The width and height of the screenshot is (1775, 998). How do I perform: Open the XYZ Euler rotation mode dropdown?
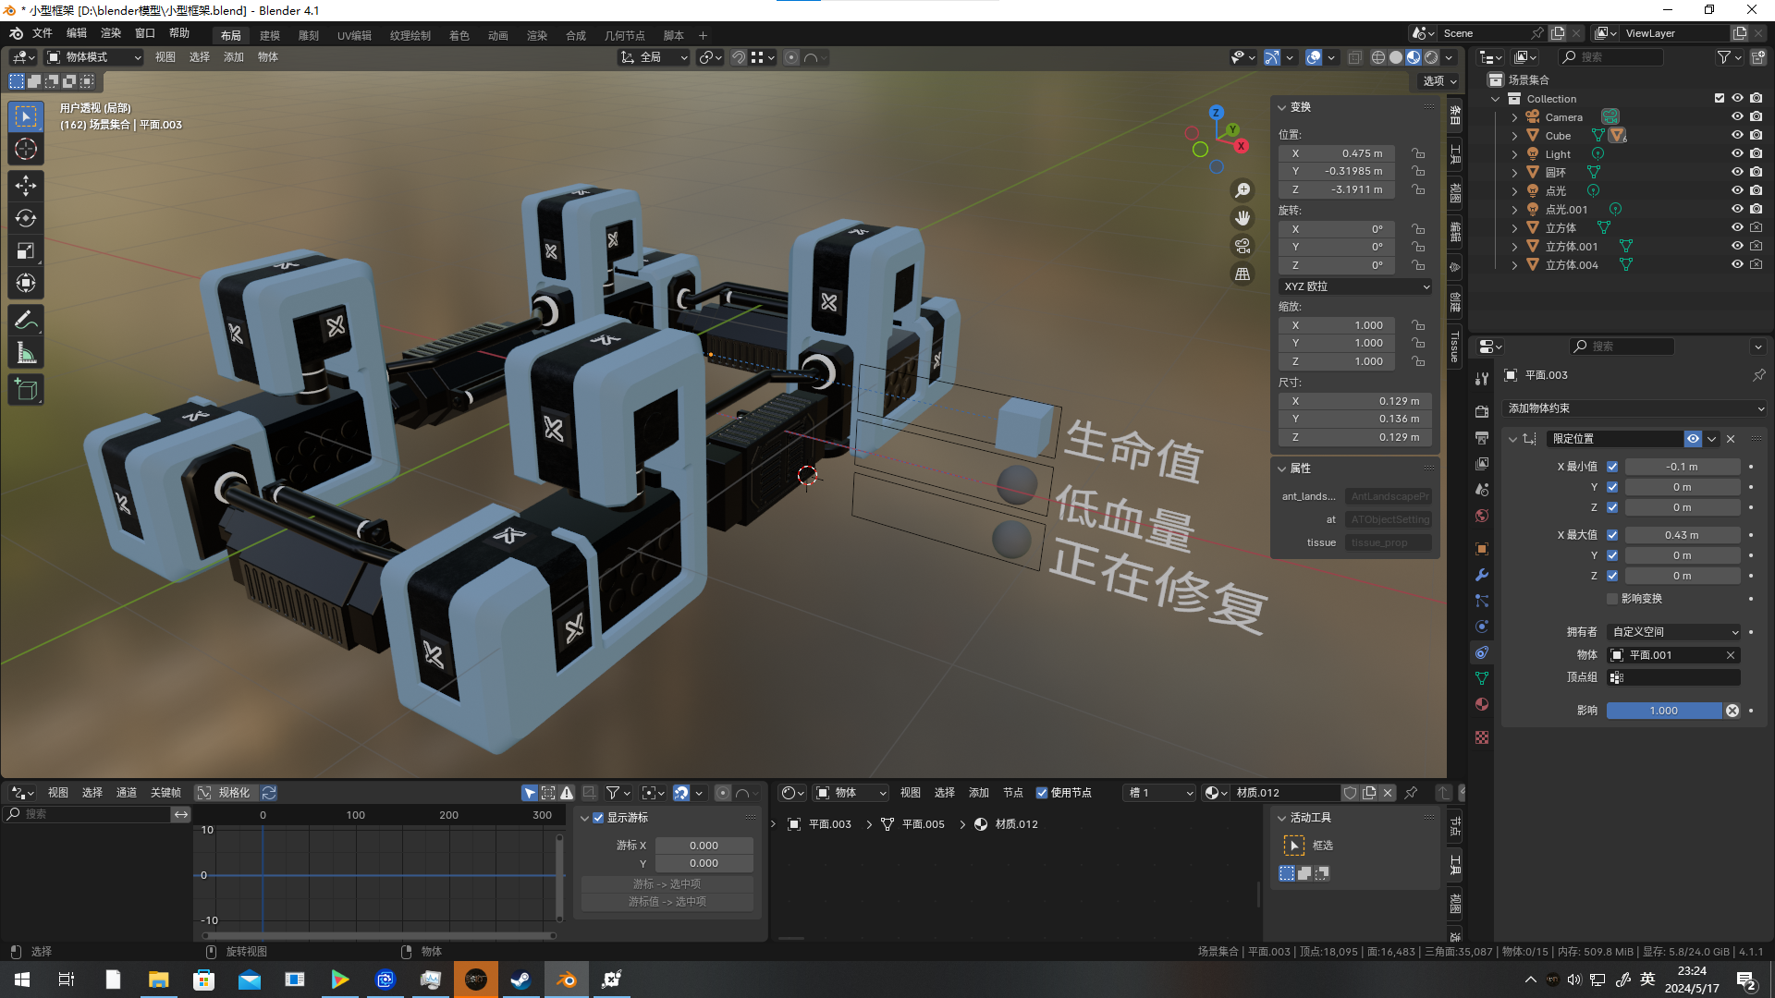[1355, 286]
